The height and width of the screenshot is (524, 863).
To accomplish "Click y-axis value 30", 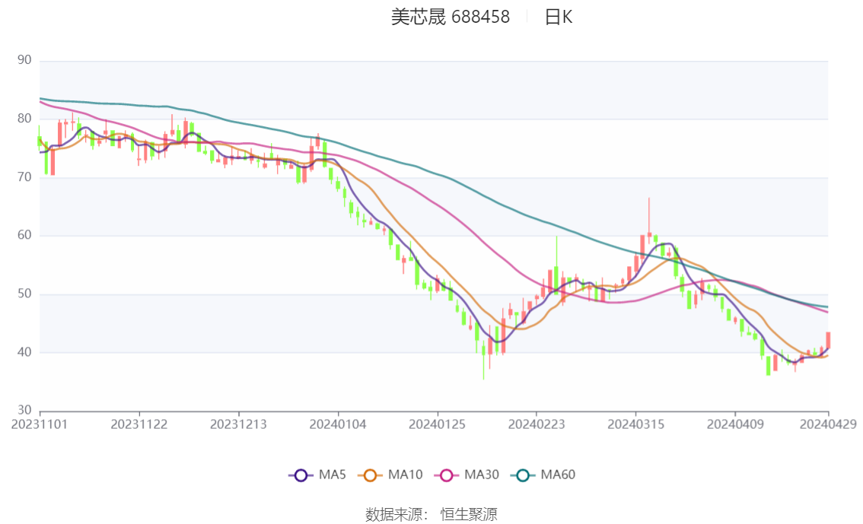I will 24,410.
